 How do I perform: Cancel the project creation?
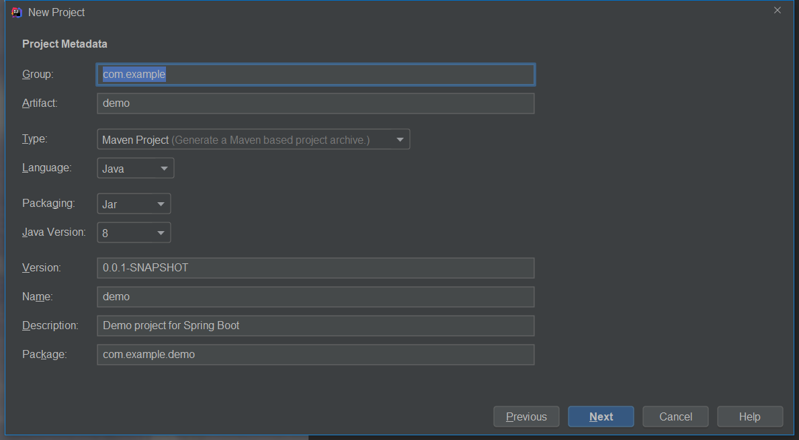675,416
